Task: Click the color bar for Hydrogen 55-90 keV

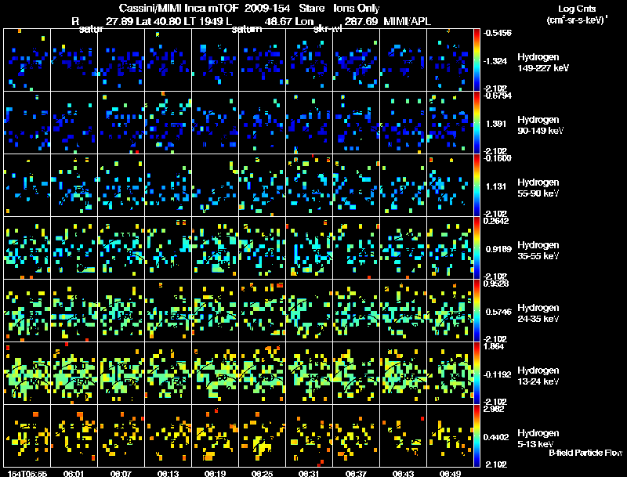Action: click(x=477, y=186)
